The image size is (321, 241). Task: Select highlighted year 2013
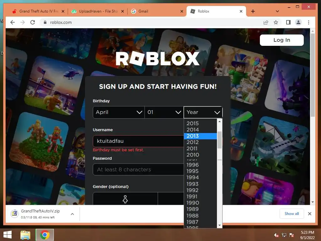click(x=200, y=136)
